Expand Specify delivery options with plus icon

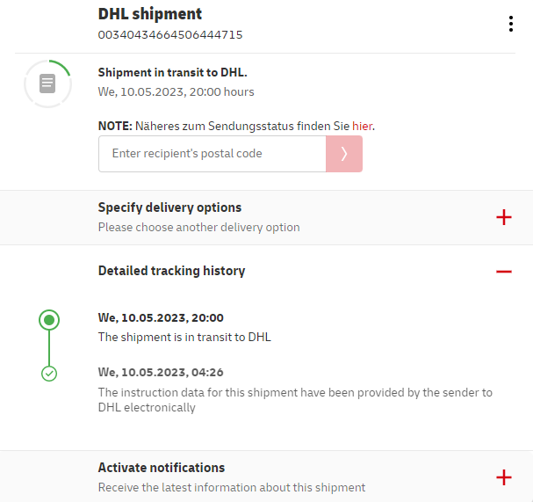503,217
